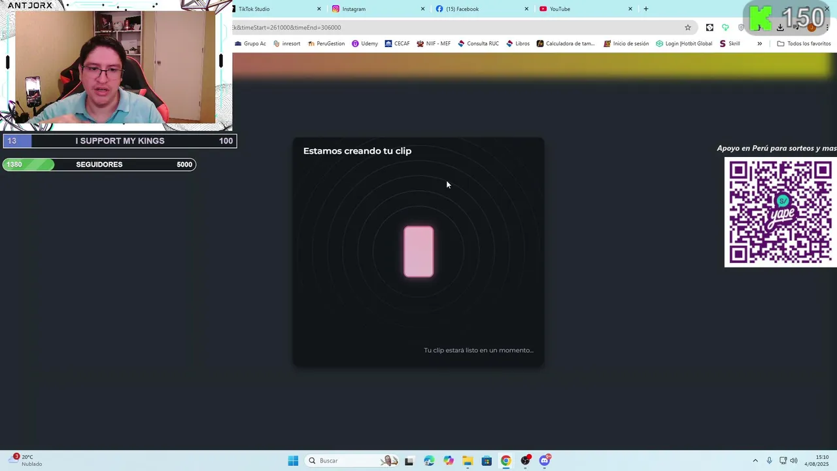Open File Explorer from the taskbar
Image resolution: width=837 pixels, height=471 pixels.
(x=468, y=461)
